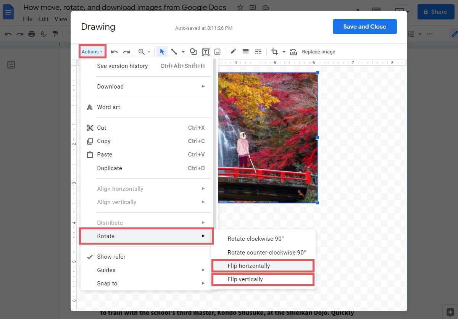This screenshot has height=319, width=458.
Task: Click the Mask image icon
Action: click(293, 51)
